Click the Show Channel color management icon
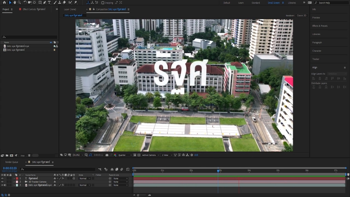350x197 pixels. point(115,155)
